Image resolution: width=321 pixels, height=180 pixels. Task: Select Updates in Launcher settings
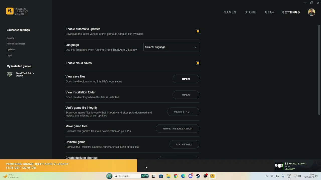coord(11,49)
